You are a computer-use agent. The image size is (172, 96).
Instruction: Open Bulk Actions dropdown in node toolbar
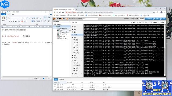pos(155,22)
